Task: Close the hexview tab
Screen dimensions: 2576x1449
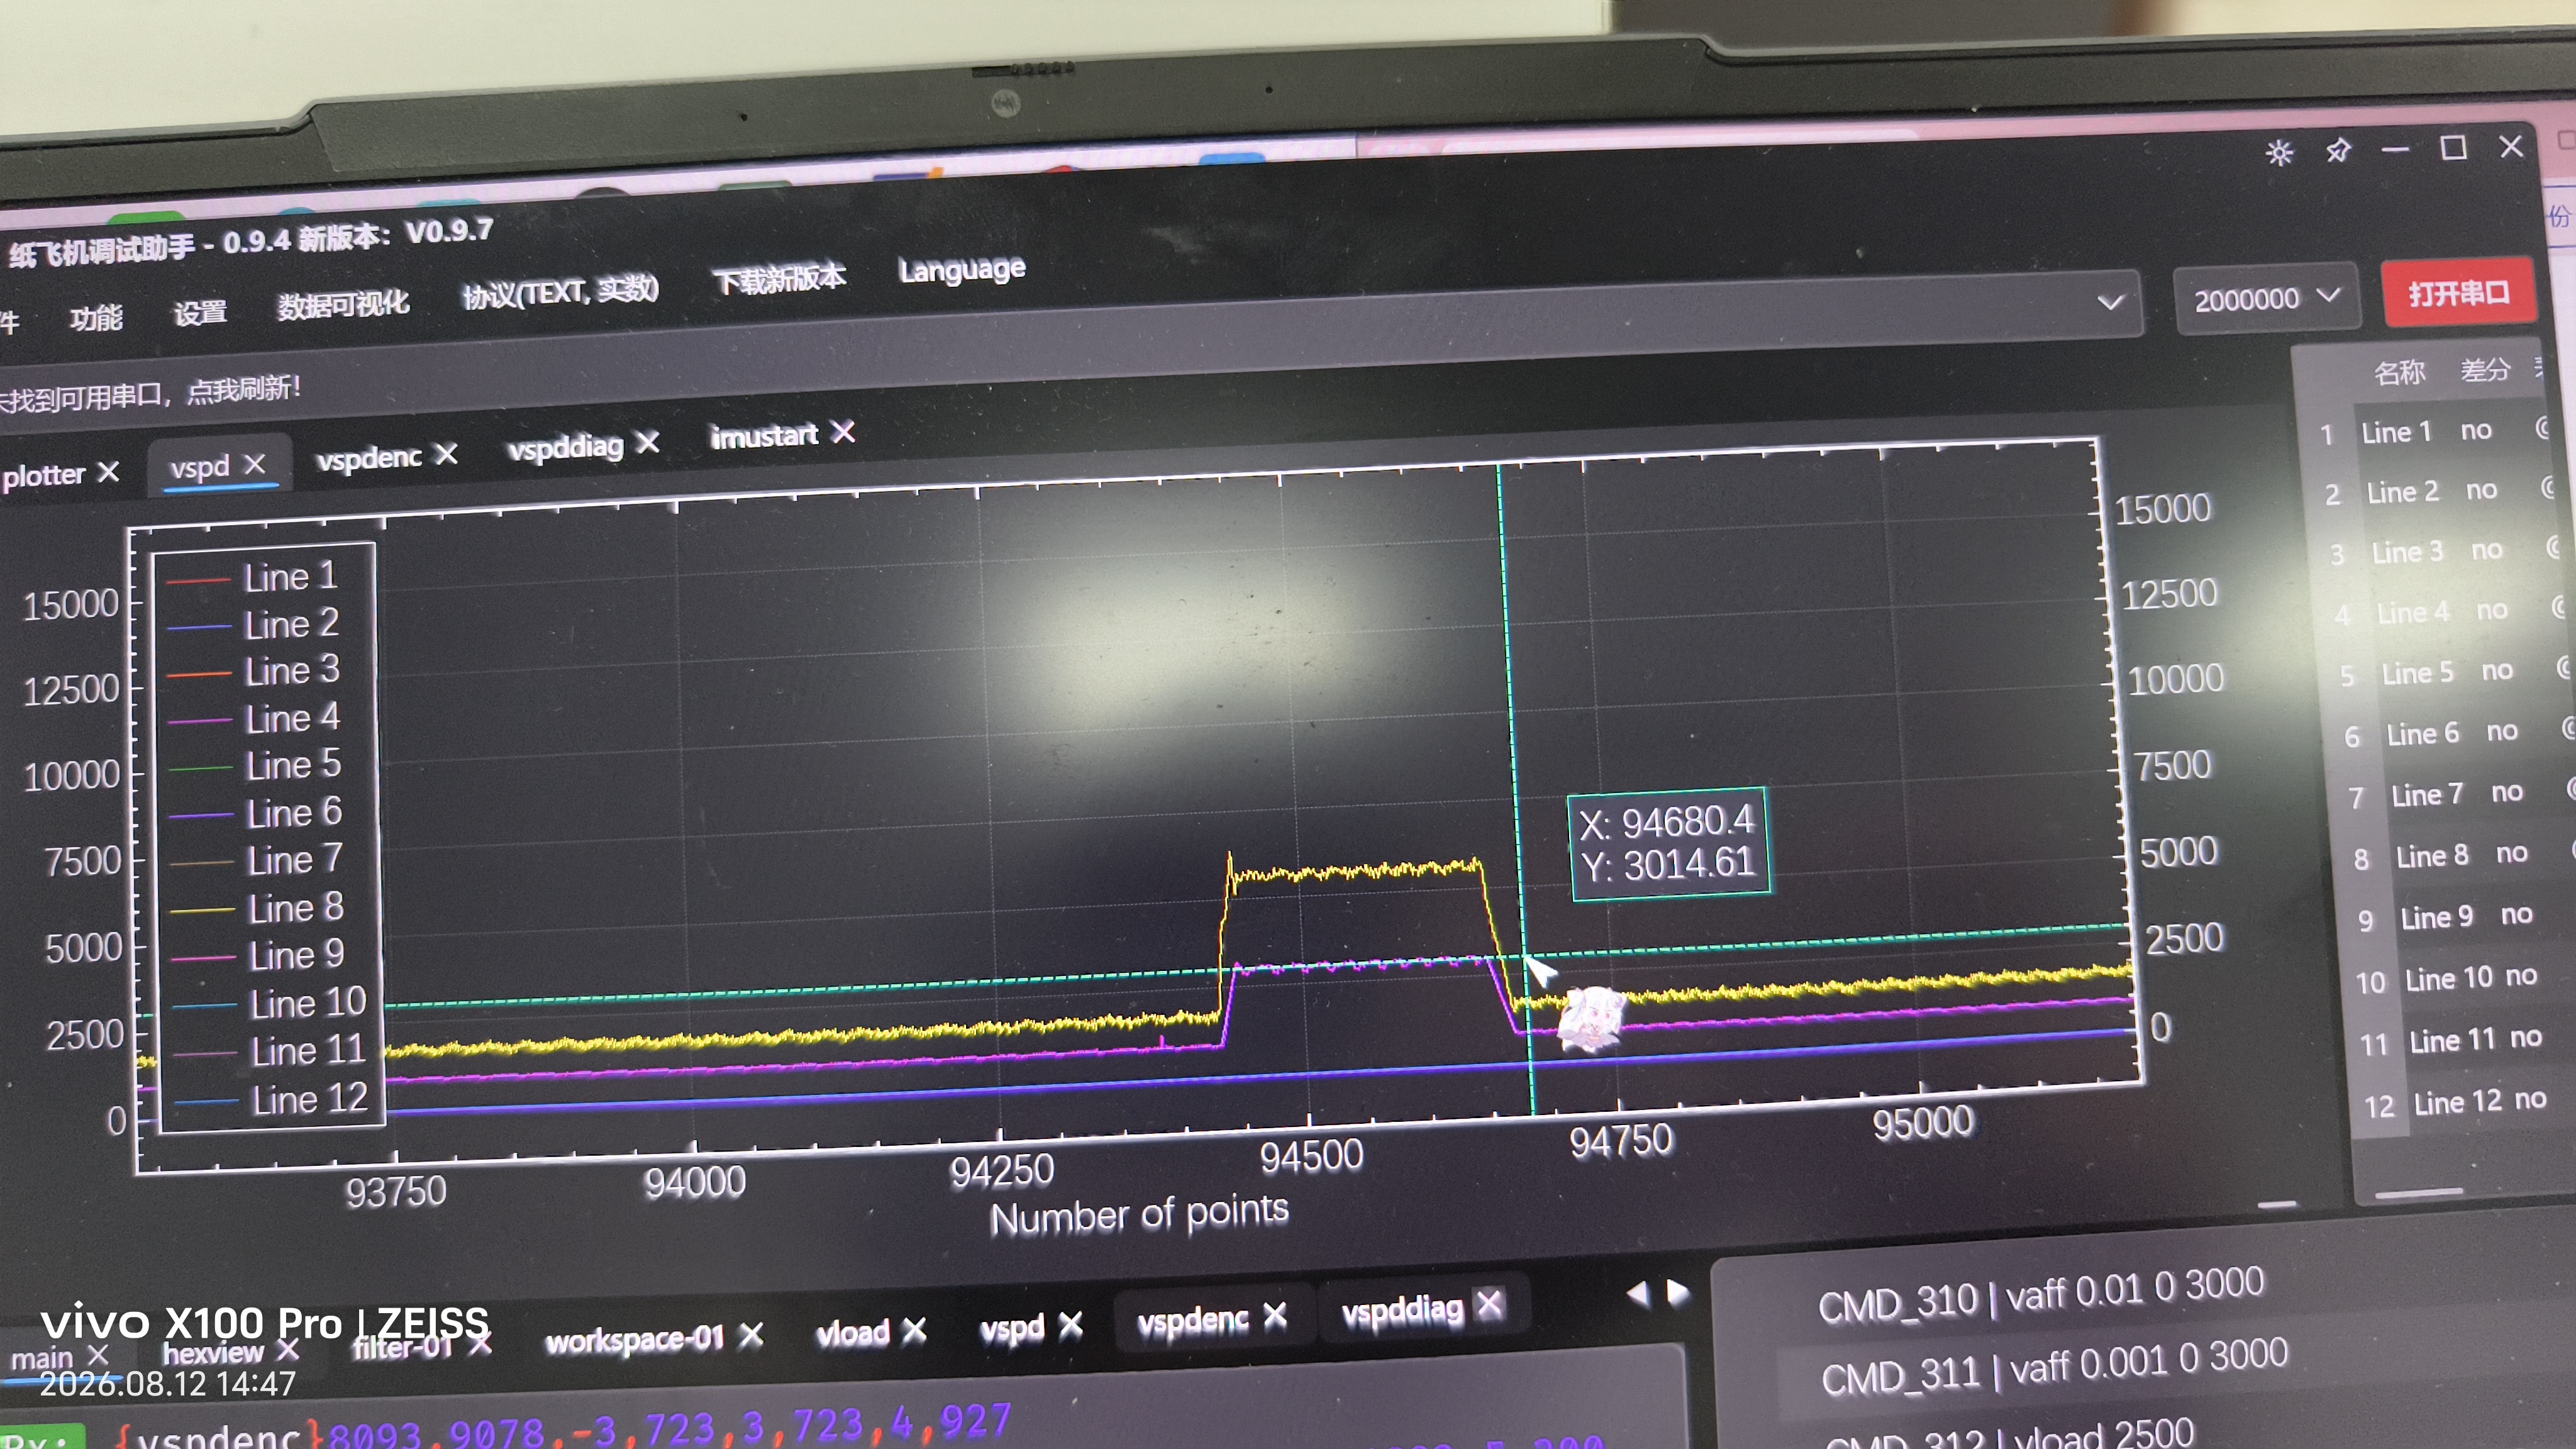Action: pyautogui.click(x=288, y=1351)
